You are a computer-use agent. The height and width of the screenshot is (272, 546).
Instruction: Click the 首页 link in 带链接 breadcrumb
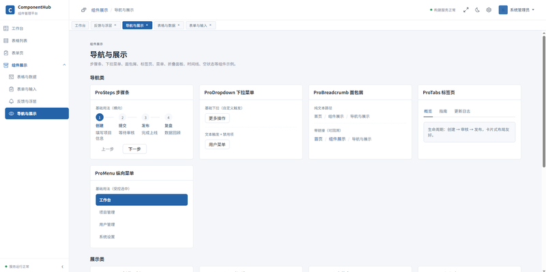pos(318,139)
